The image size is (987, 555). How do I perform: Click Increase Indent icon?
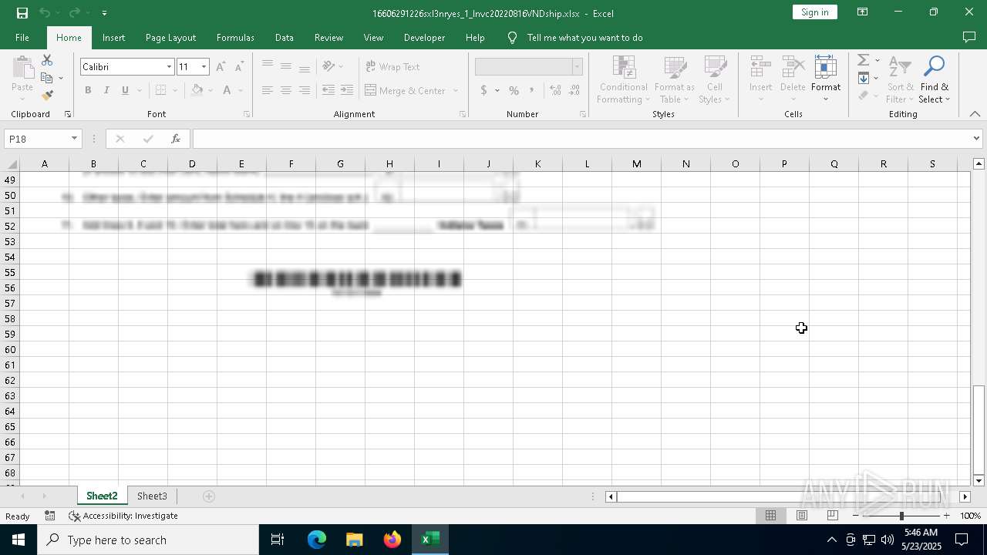click(347, 90)
